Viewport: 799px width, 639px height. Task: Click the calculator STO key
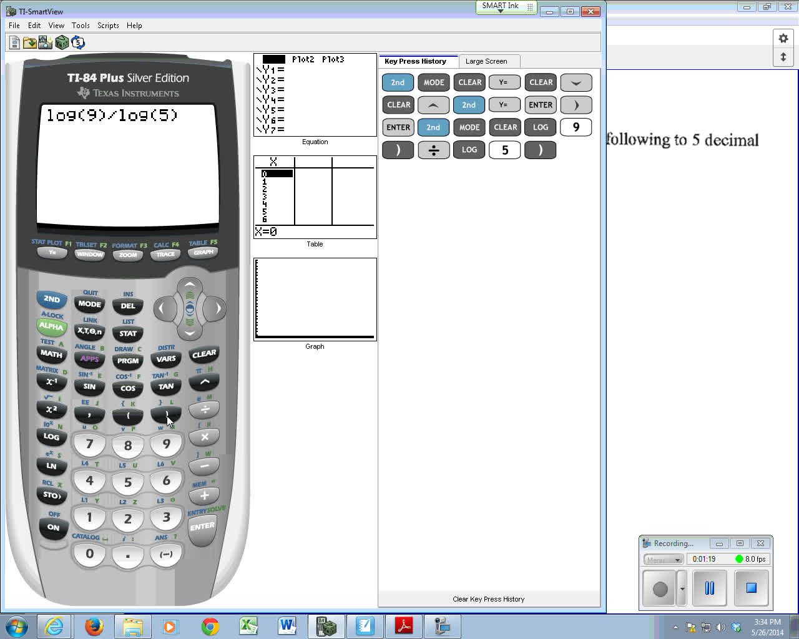(x=51, y=495)
